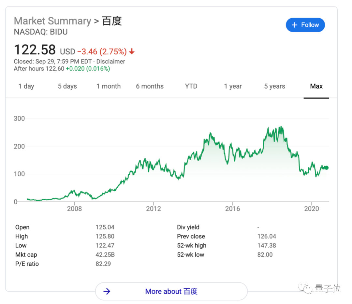The height and width of the screenshot is (304, 352).
Task: Click the WeChat logo watermark
Action: [306, 289]
